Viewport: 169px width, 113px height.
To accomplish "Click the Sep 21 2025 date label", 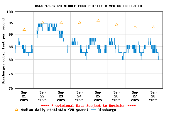I will pos(24,96).
